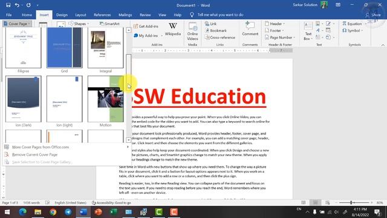Collapse the ribbon with the arrow

point(383,45)
